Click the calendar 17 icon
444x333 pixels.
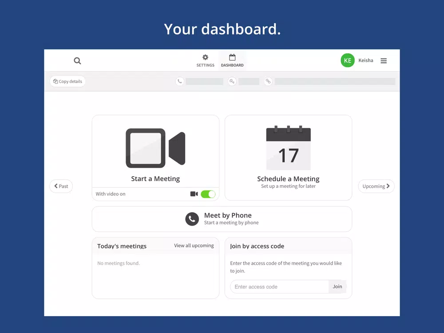[288, 148]
